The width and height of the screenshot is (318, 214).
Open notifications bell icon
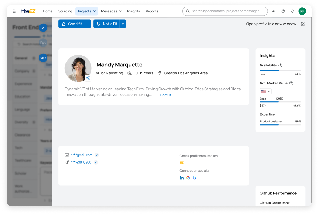pyautogui.click(x=292, y=11)
